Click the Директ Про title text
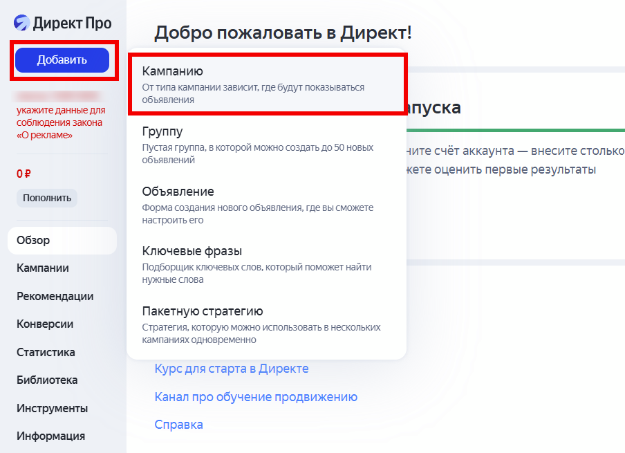Viewport: 625px width, 453px height. [72, 23]
